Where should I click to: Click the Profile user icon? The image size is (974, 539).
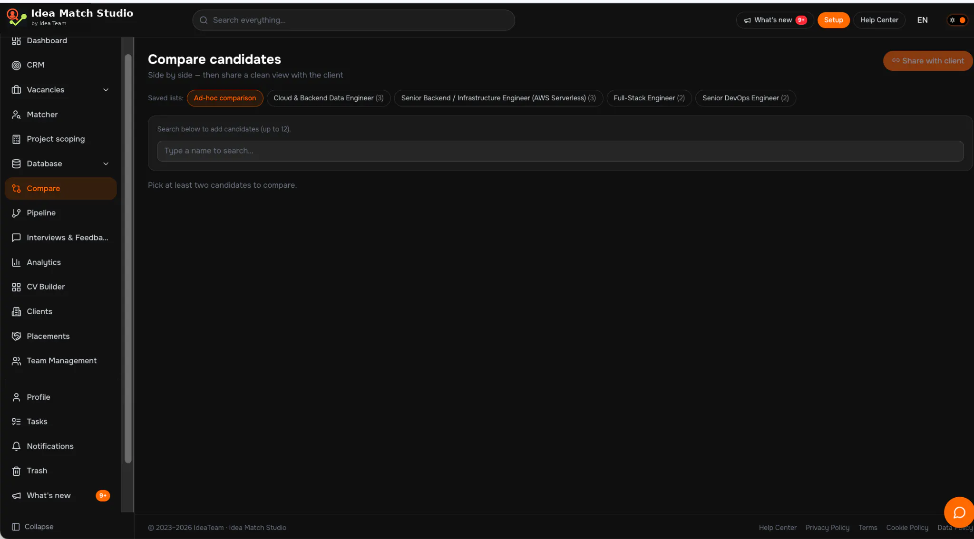pyautogui.click(x=16, y=397)
